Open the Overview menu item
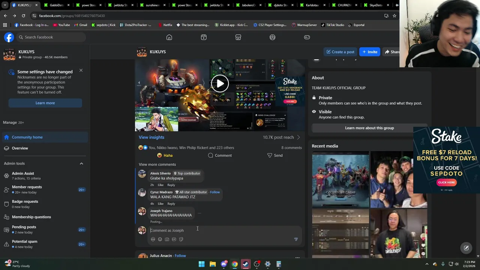This screenshot has height=270, width=480. point(45,148)
